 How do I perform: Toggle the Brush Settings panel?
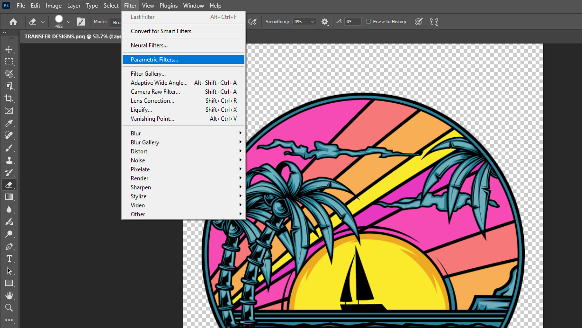coord(81,21)
